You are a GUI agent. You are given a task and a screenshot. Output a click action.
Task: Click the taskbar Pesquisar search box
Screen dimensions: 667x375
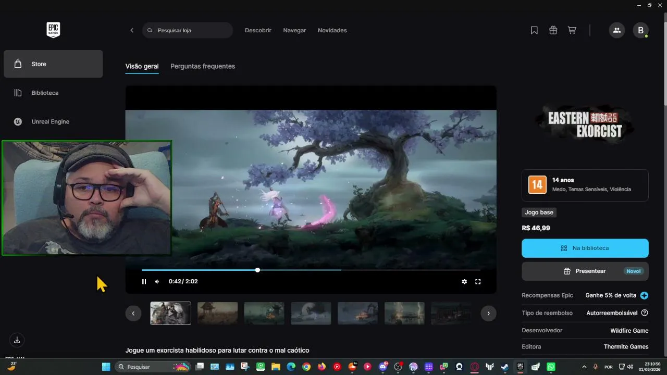pos(153,367)
